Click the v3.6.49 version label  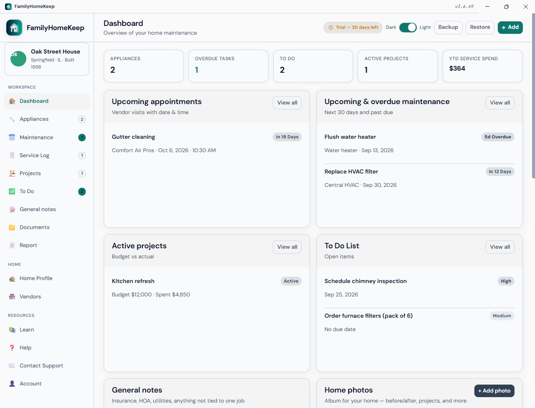[464, 6]
